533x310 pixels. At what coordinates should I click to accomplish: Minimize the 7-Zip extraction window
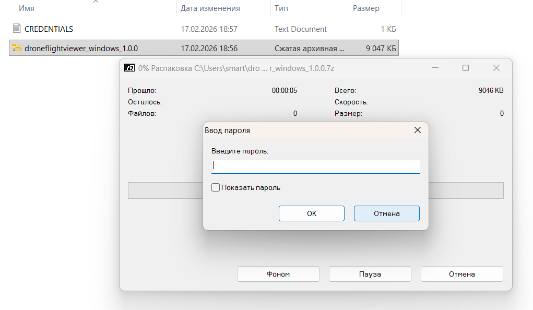pyautogui.click(x=436, y=68)
